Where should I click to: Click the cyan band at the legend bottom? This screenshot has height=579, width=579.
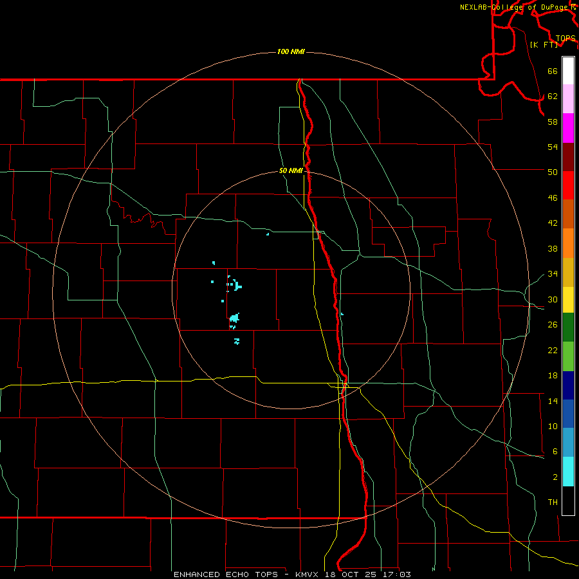pos(568,472)
